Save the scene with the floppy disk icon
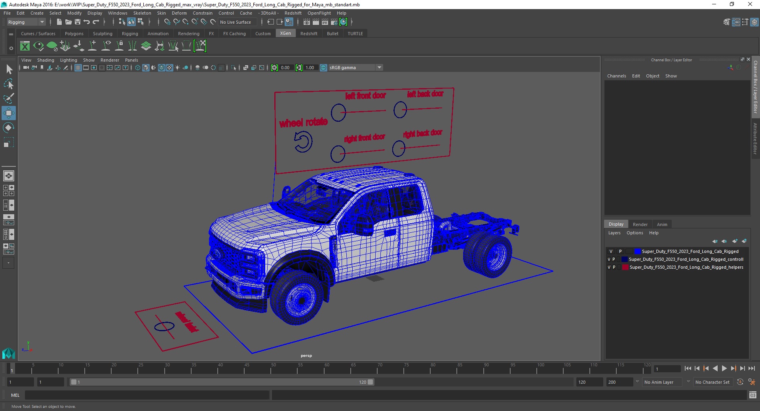 coord(78,22)
